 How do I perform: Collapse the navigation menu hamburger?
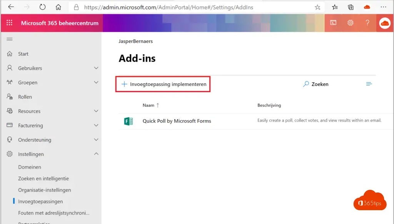[10, 39]
